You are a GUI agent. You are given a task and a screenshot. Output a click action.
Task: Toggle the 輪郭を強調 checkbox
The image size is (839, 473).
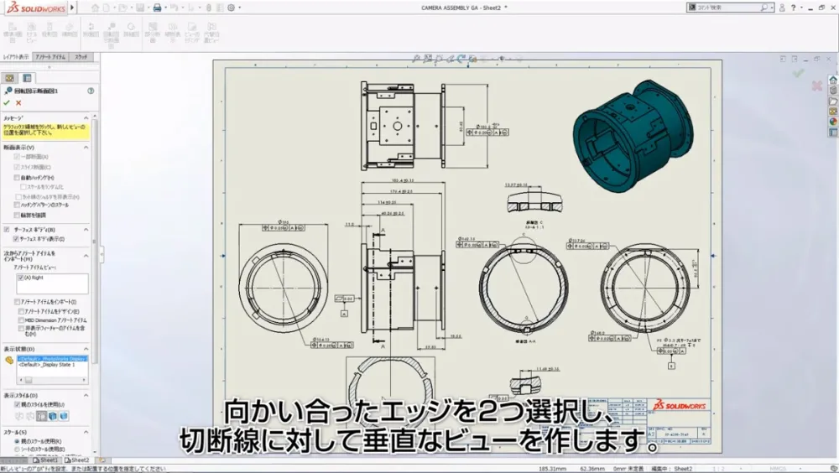[17, 215]
